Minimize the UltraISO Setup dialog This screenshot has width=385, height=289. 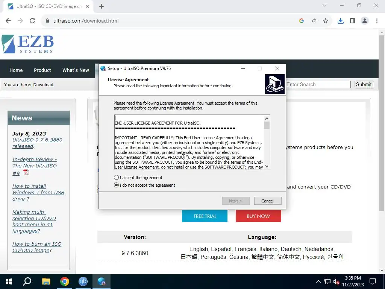click(243, 68)
